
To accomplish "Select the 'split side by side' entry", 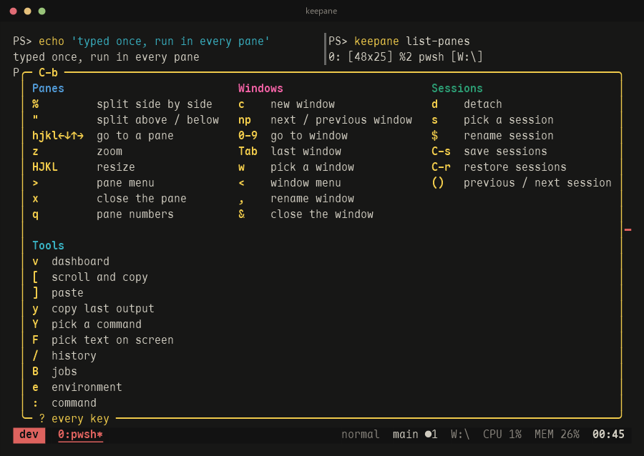I will (x=155, y=104).
